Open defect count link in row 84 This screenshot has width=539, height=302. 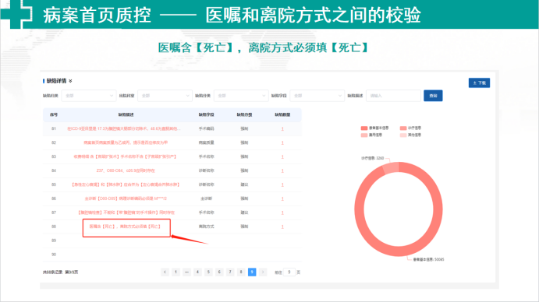282,171
